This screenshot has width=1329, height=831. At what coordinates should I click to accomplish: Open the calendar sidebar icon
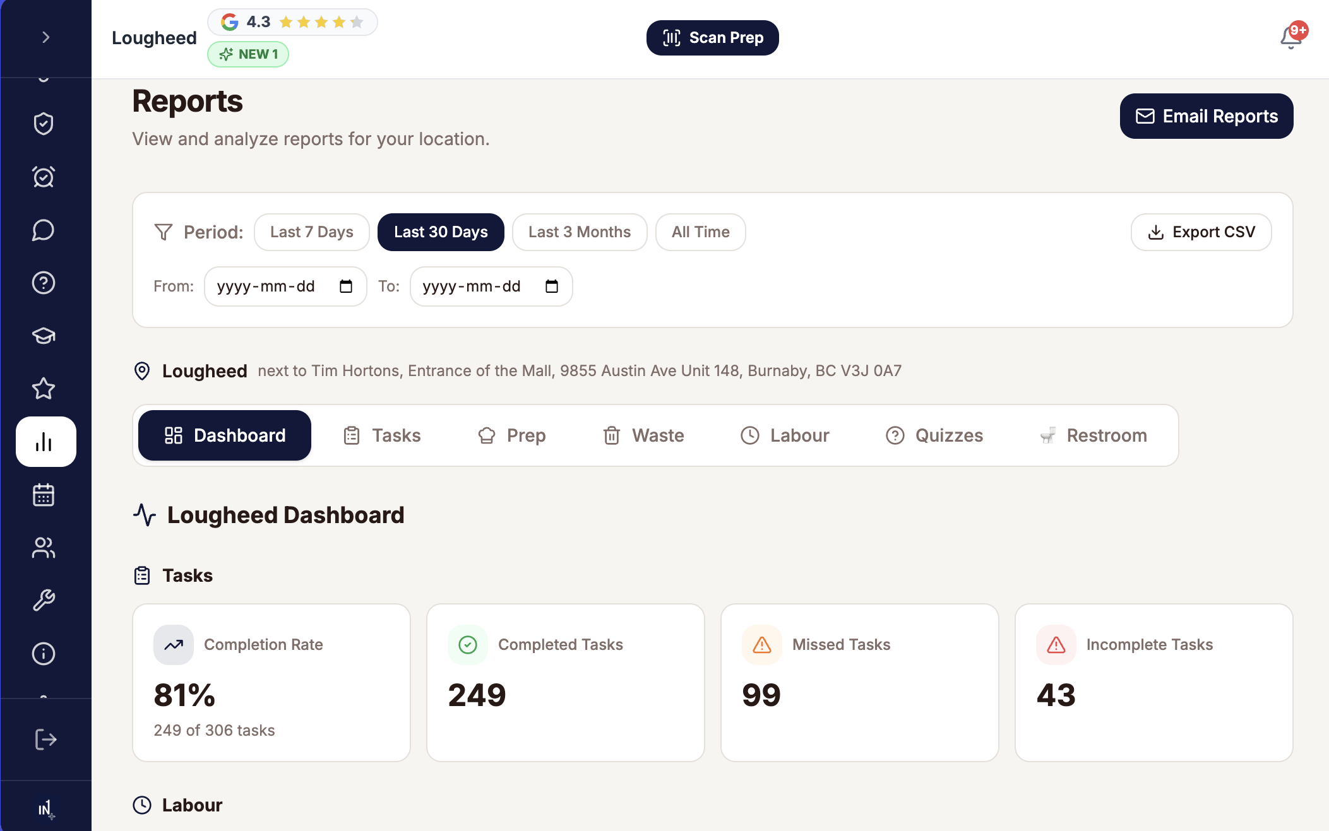click(x=44, y=495)
